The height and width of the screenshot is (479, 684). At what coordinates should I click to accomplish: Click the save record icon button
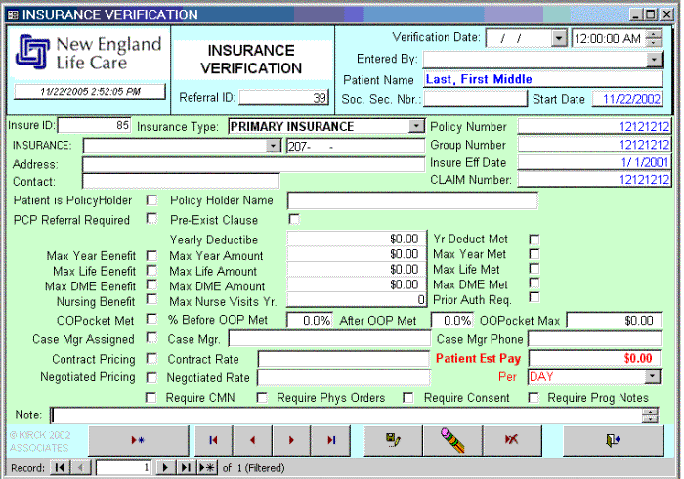click(393, 440)
